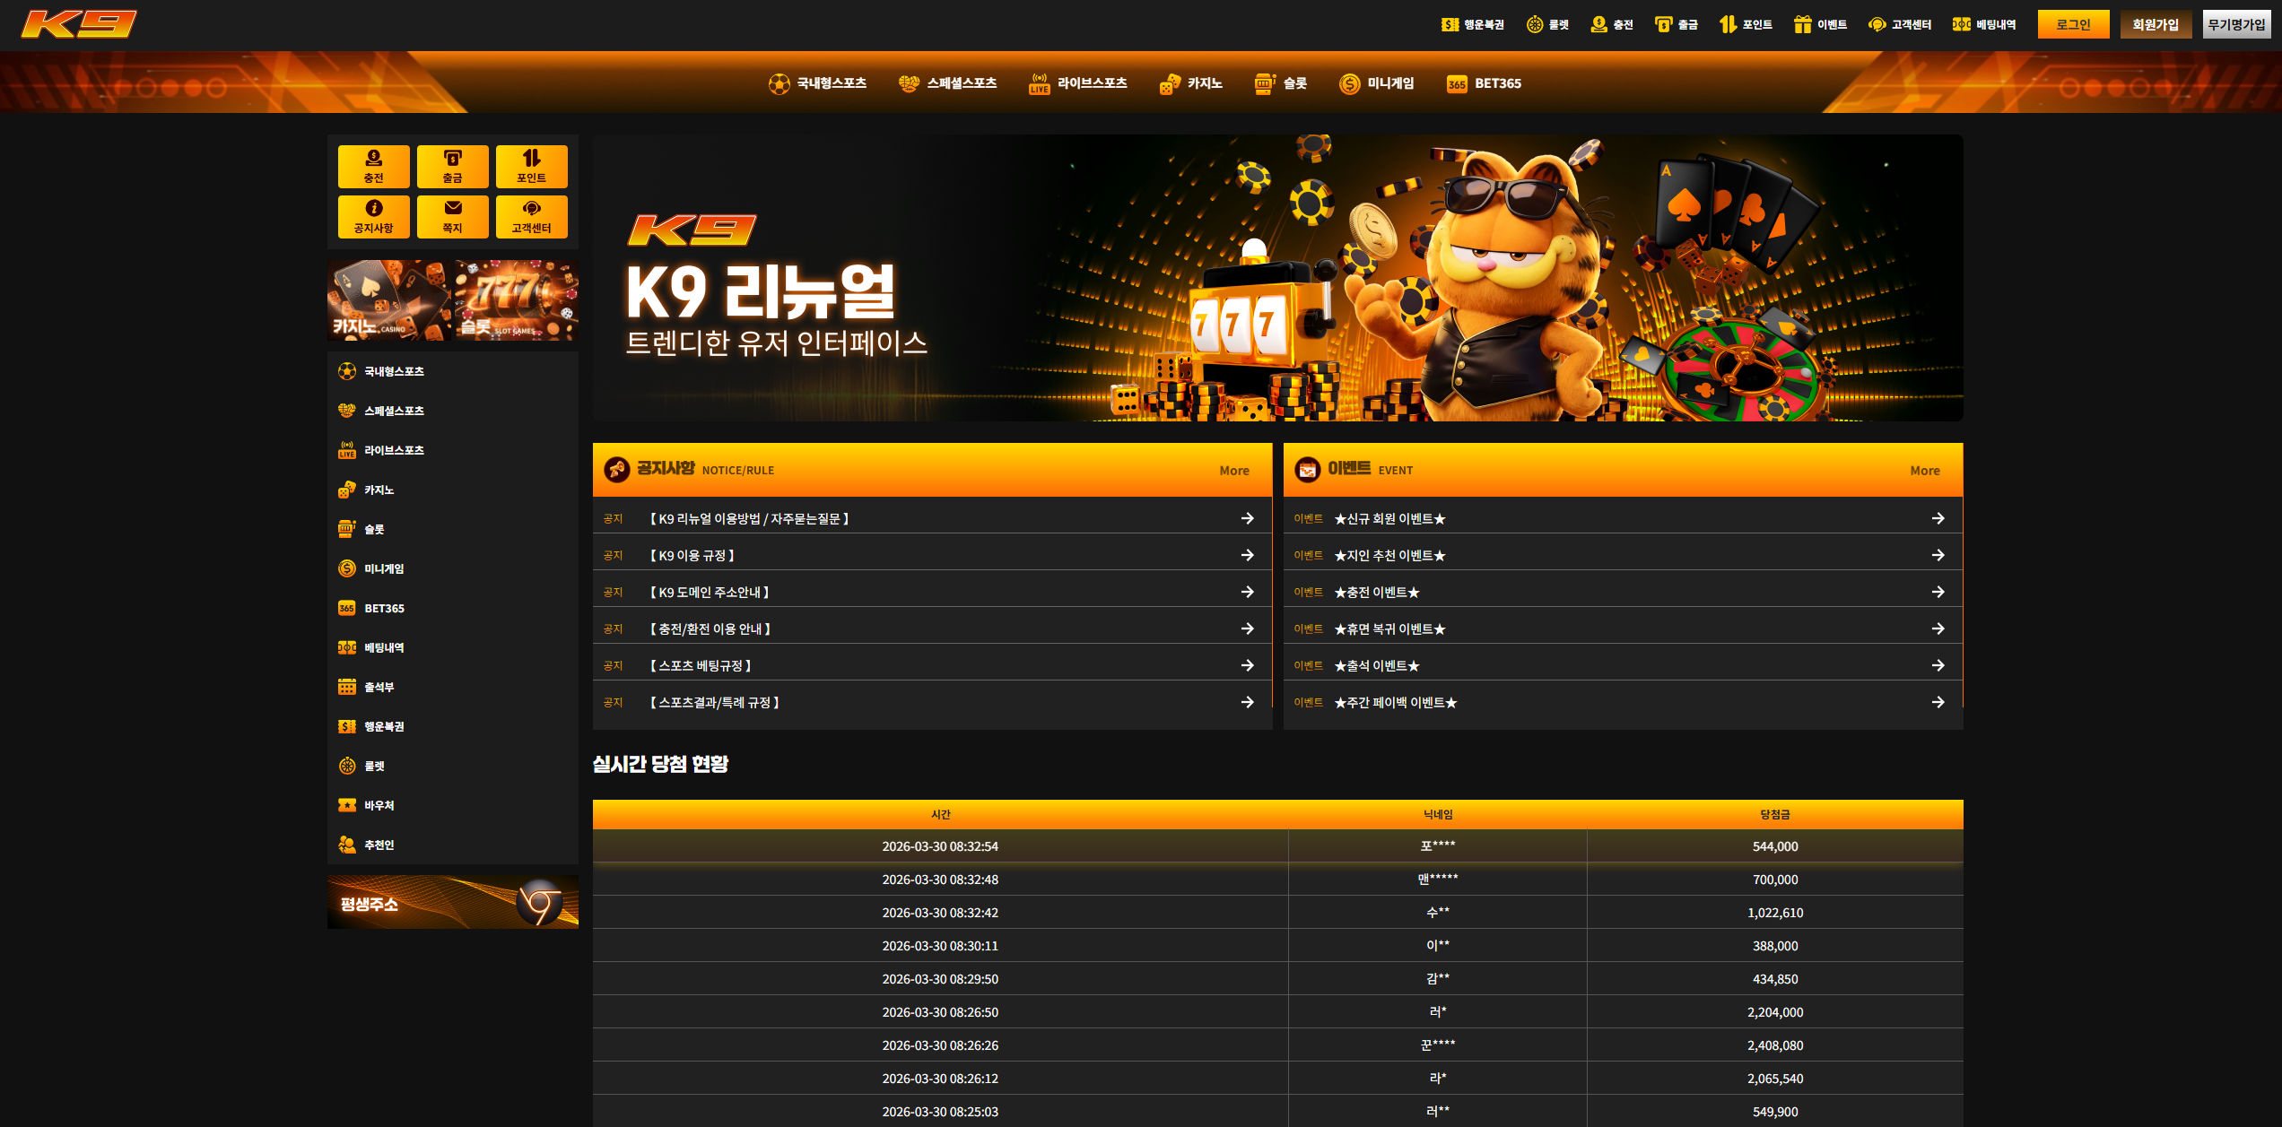
Task: Click the K9 logo in header
Action: pos(79,24)
